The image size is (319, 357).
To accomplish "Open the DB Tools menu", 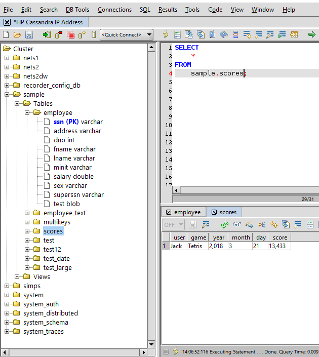I will click(77, 10).
